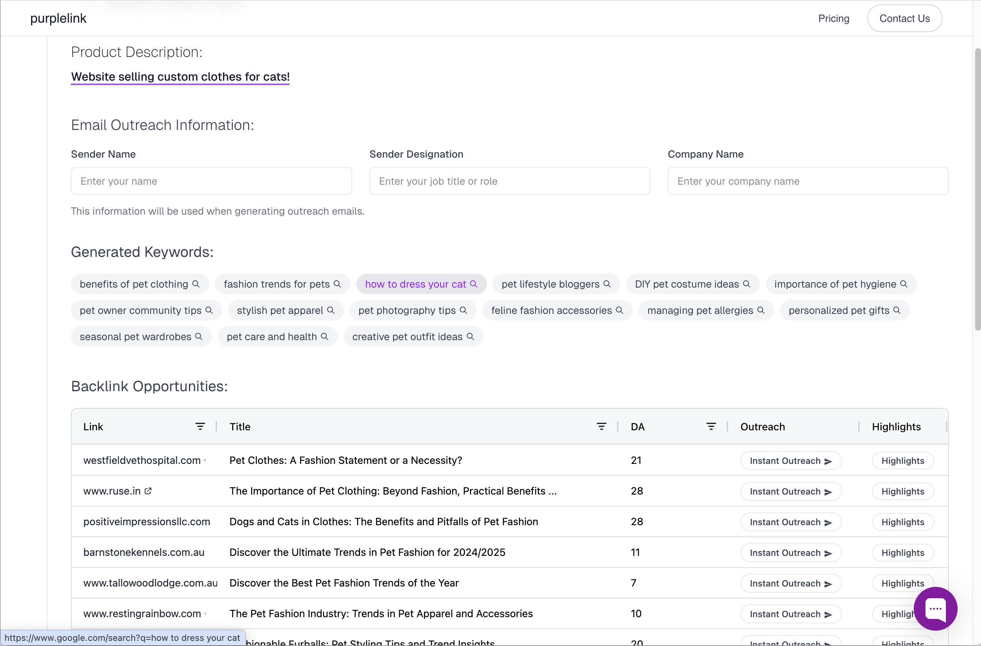Click search icon on 'feline fashion accessories'

tap(620, 310)
